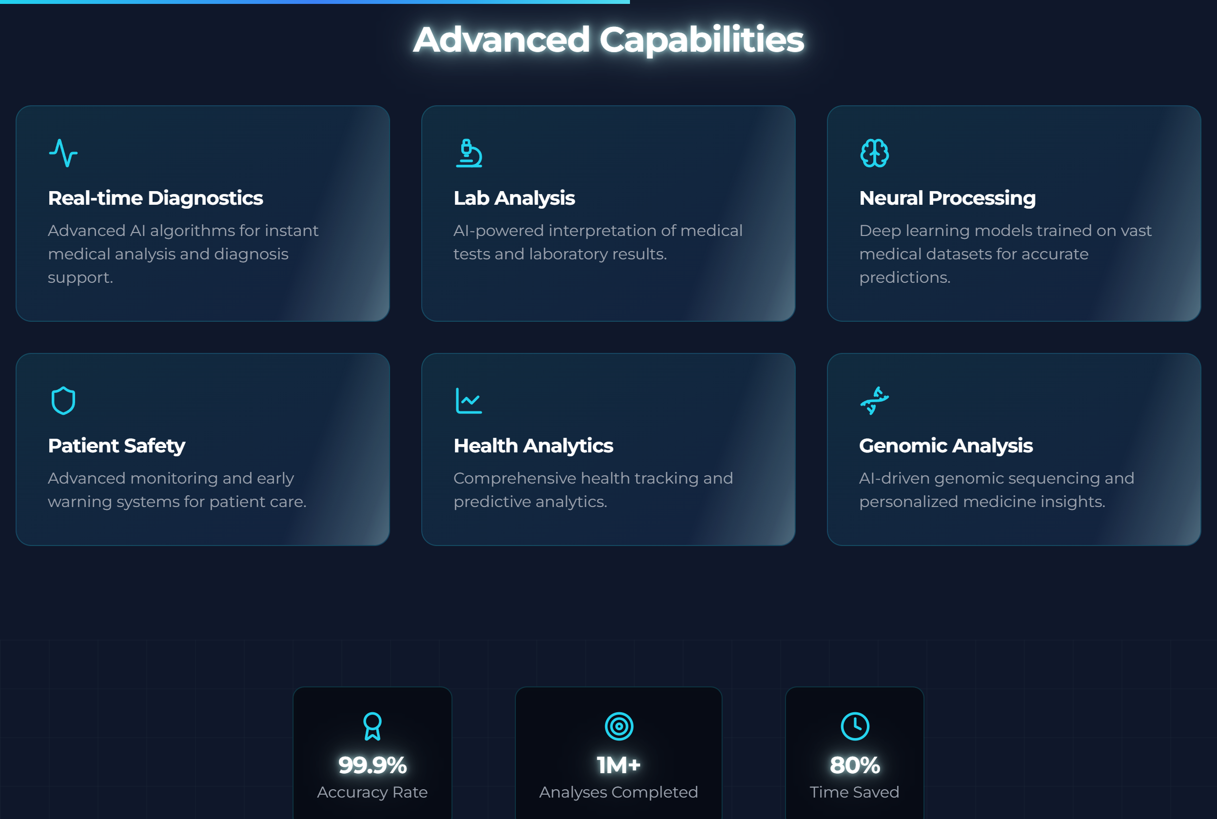Click the brain Neural Processing icon

(x=874, y=153)
